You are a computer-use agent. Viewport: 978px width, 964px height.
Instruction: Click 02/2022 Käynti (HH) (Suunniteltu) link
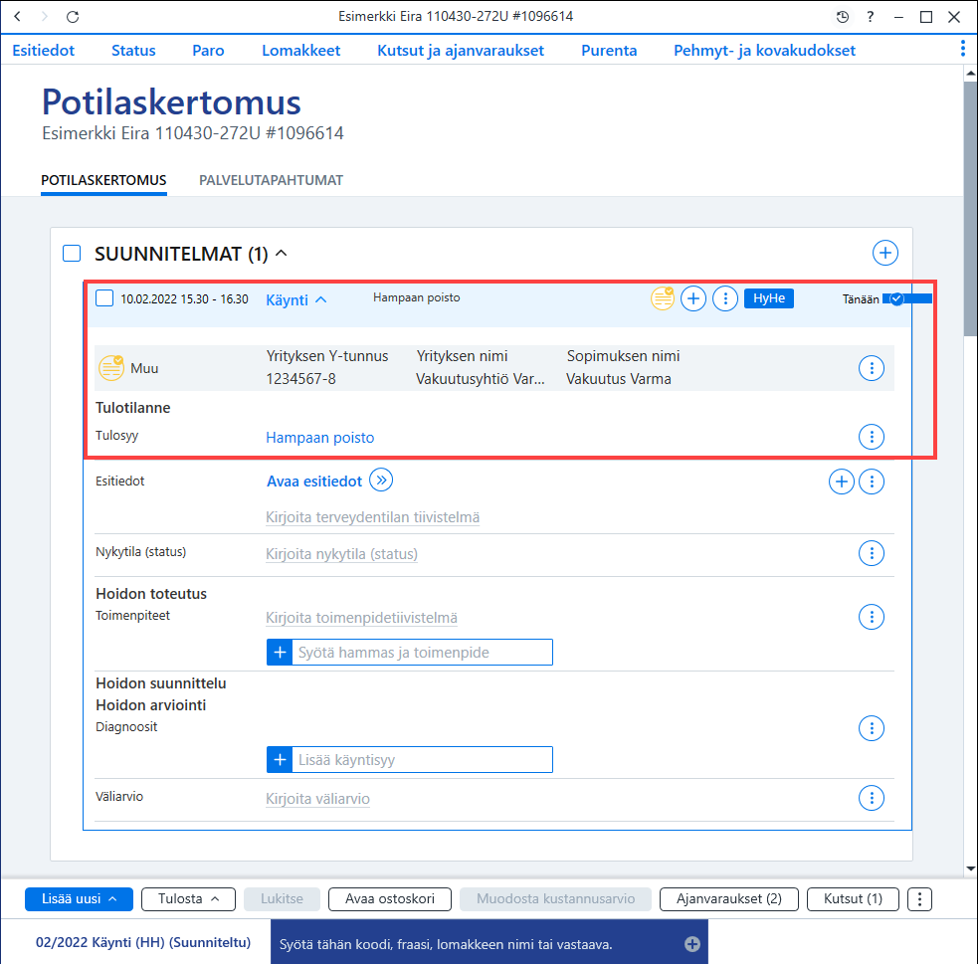pyautogui.click(x=143, y=942)
